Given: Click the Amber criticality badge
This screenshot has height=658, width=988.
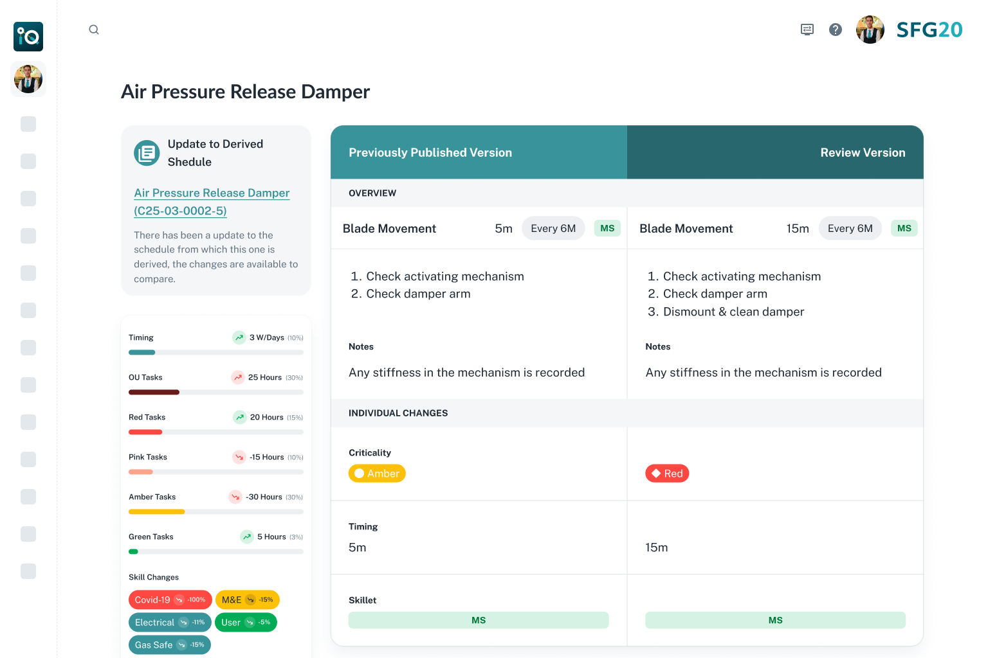Looking at the screenshot, I should (x=377, y=474).
